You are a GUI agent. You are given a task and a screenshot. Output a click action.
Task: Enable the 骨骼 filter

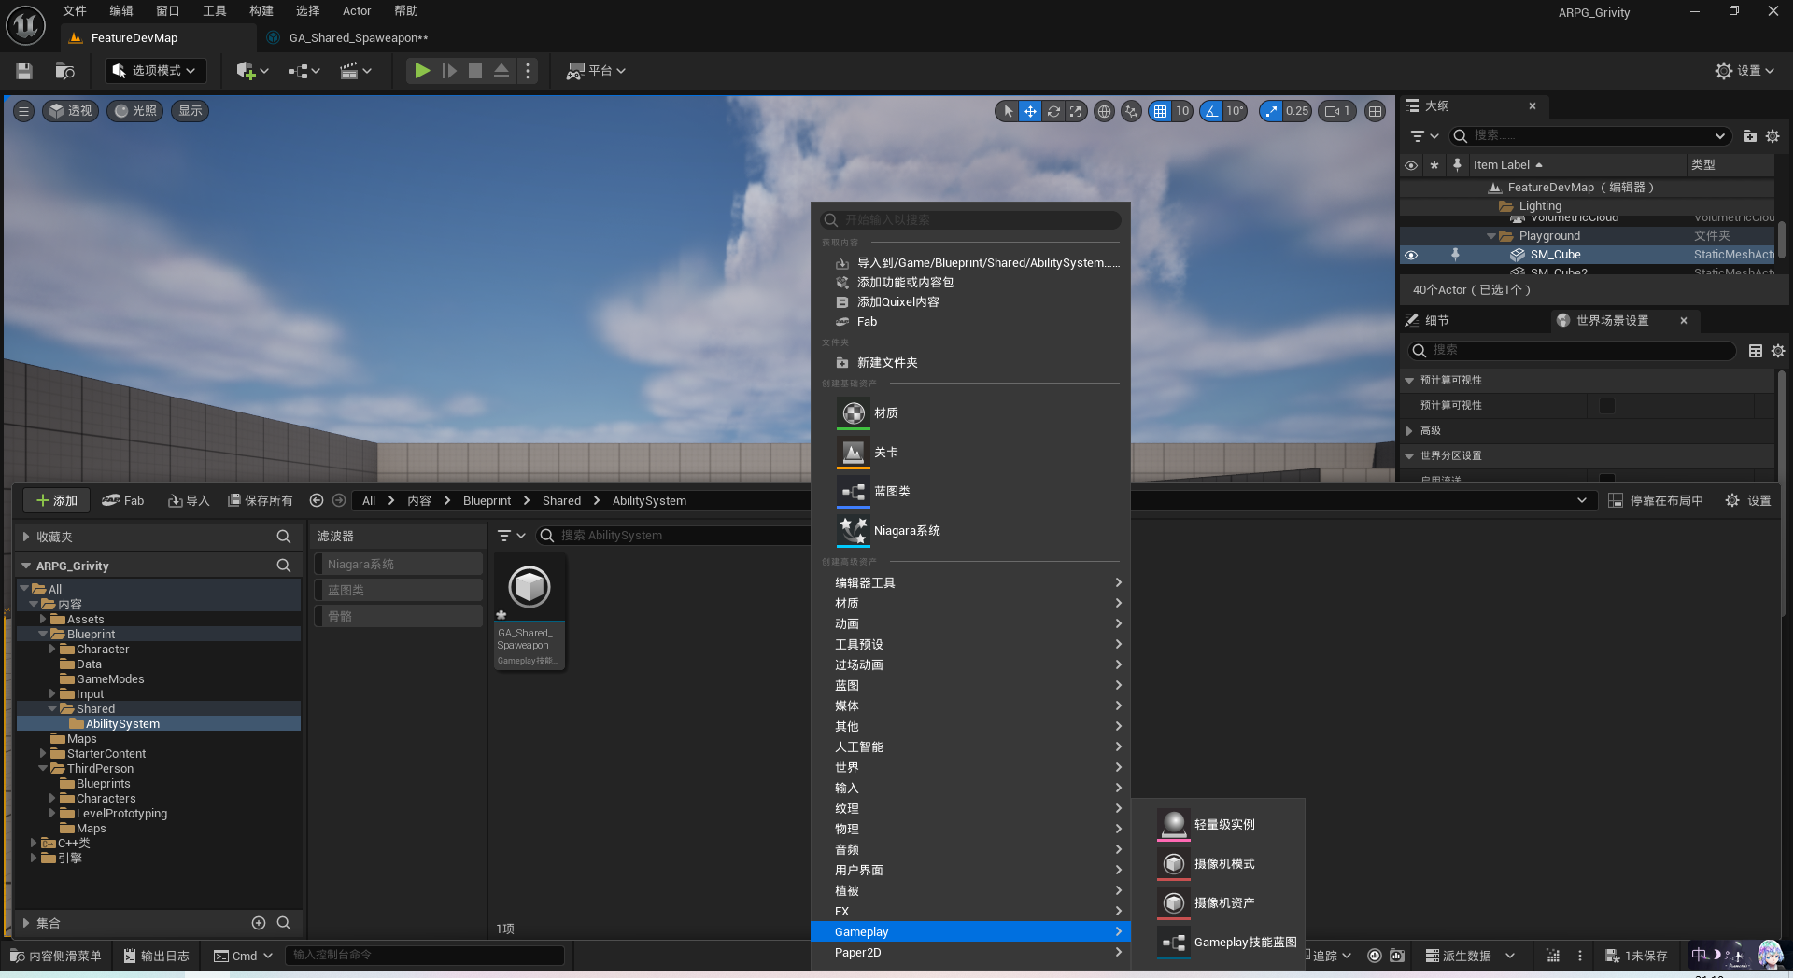[399, 617]
